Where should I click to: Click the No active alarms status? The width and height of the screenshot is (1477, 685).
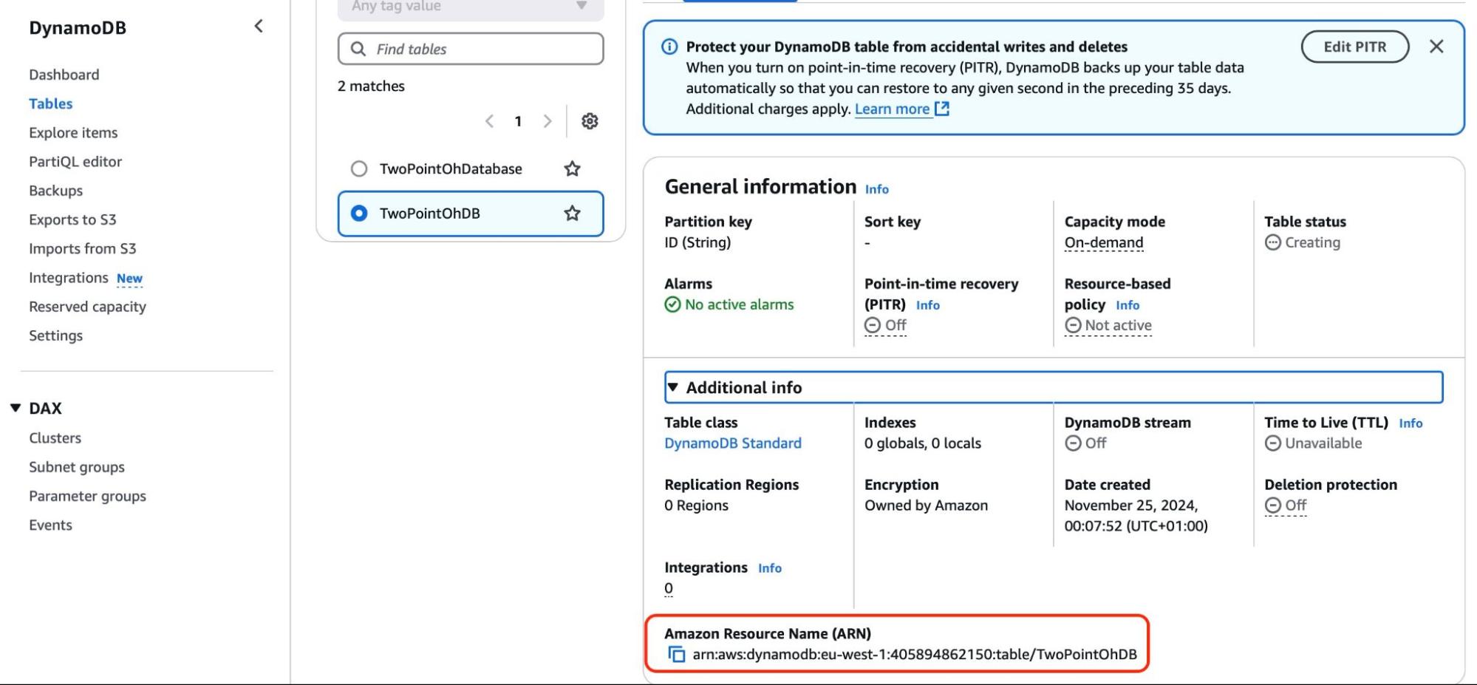[x=729, y=304]
